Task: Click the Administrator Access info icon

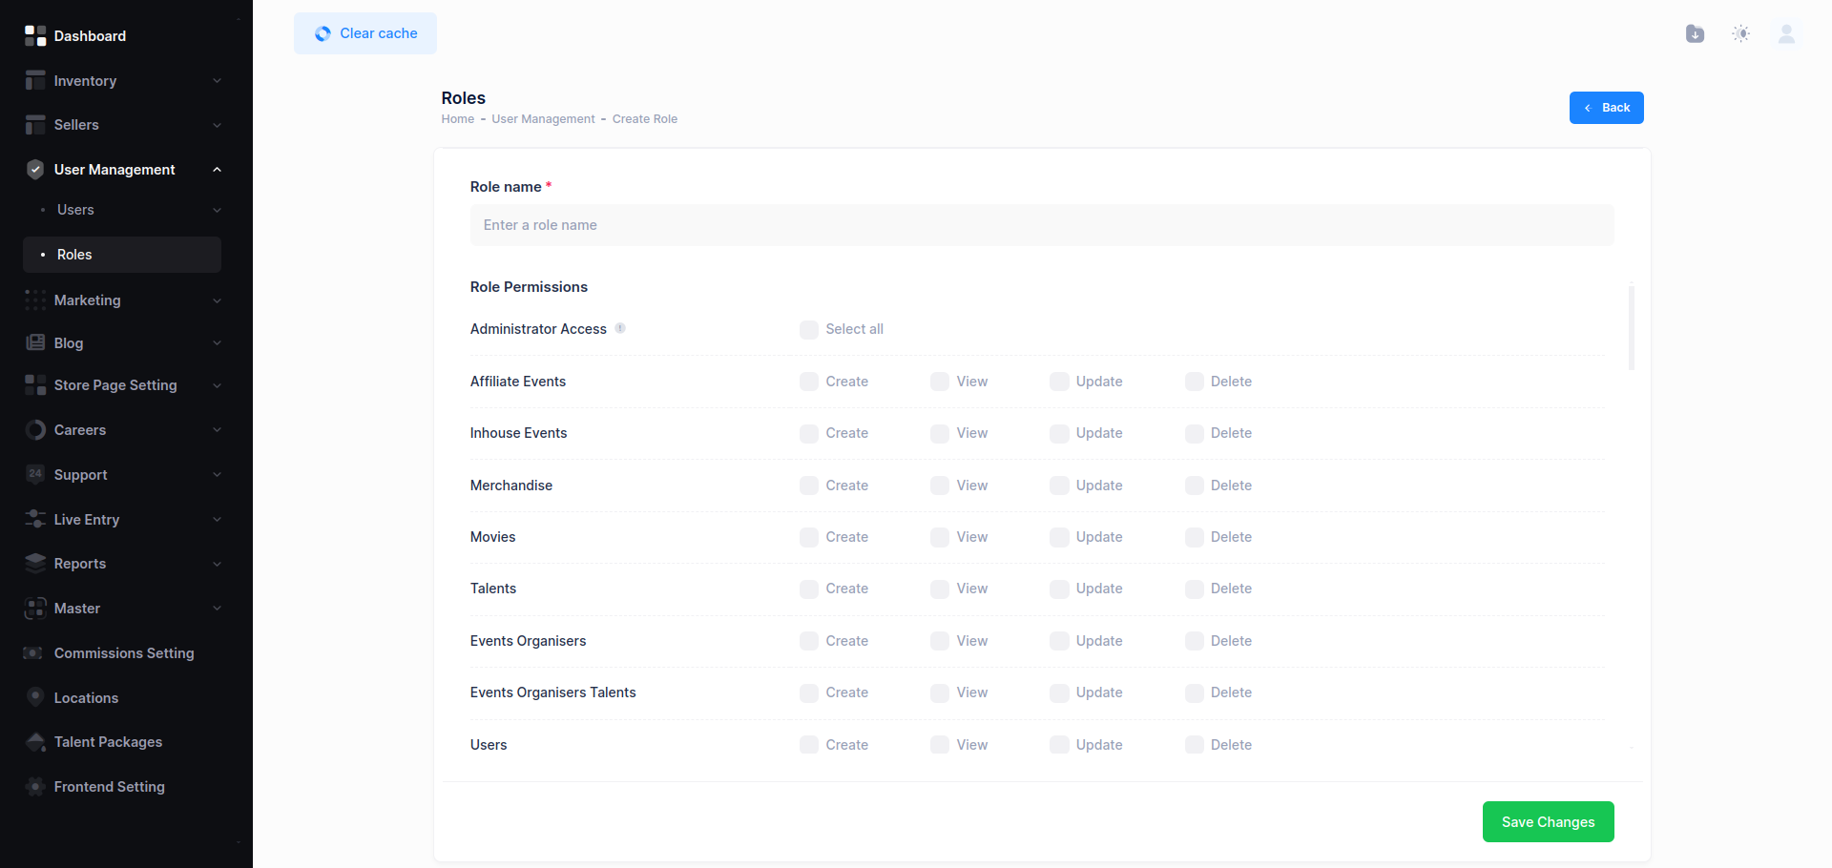Action: pyautogui.click(x=620, y=328)
